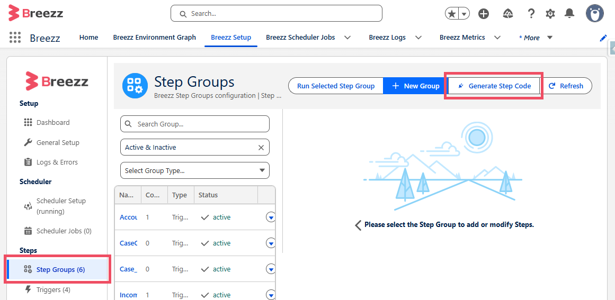The height and width of the screenshot is (300, 615).
Task: Click the Type column header
Action: pos(180,195)
